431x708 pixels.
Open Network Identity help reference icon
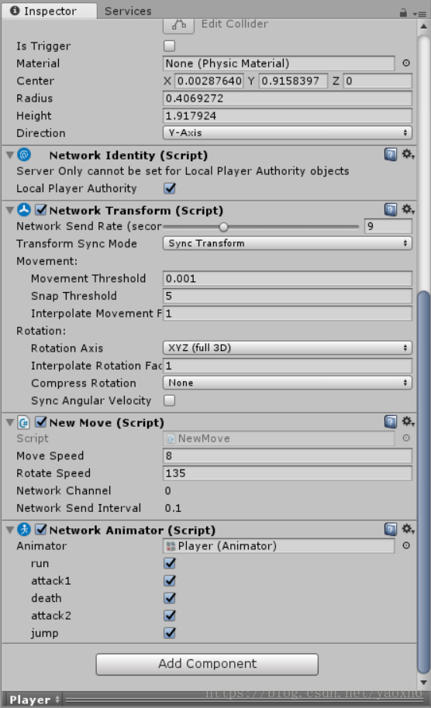pos(391,154)
